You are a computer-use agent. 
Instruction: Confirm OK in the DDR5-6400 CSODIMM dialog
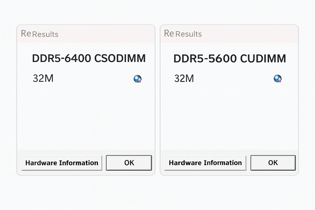129,163
